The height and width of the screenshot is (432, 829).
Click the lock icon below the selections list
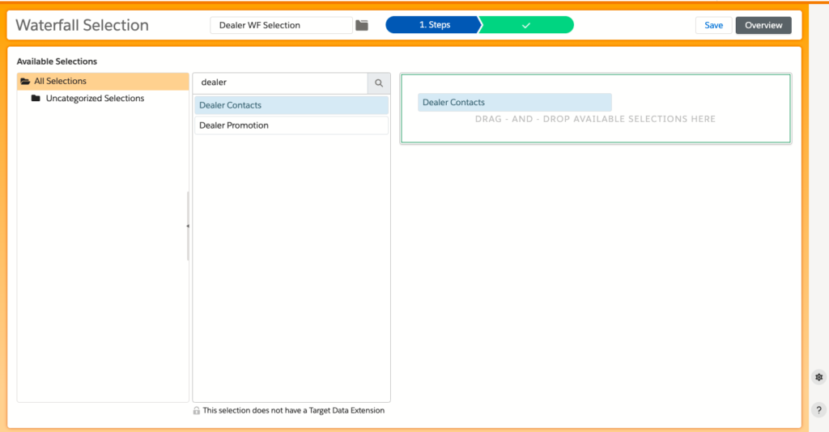click(x=197, y=411)
